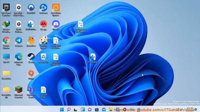The width and height of the screenshot is (200, 112).
Task: Select the Disk Cleanup document file
Action: click(81, 27)
